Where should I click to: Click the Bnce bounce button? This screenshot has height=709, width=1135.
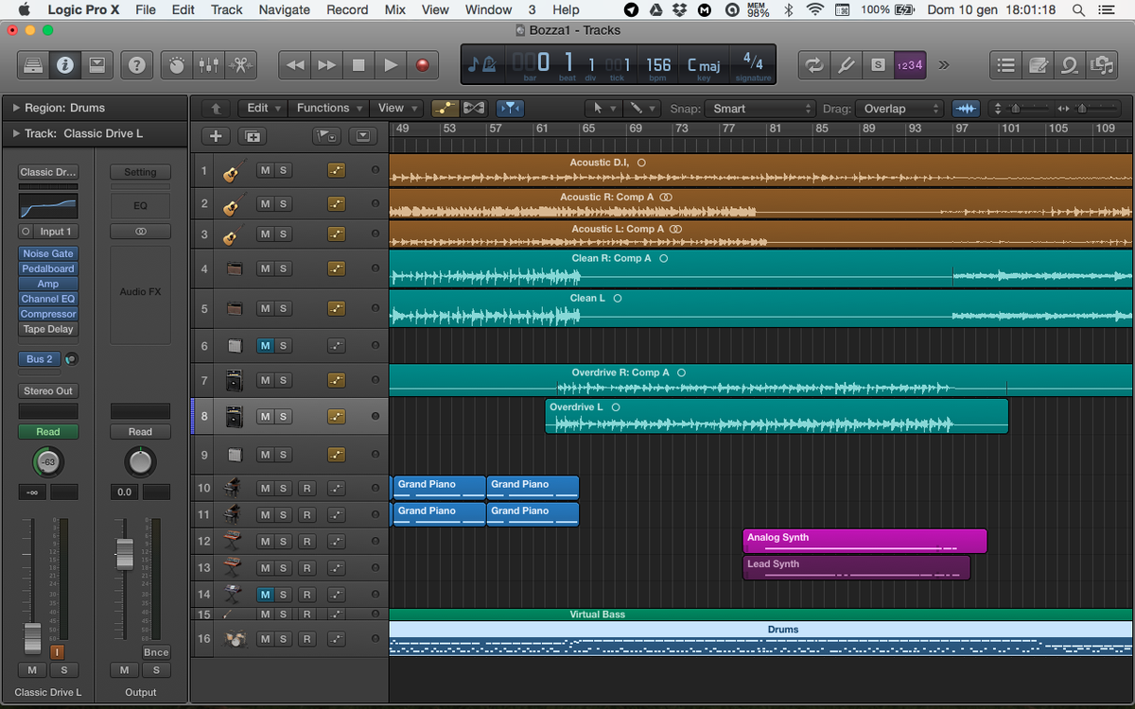[156, 652]
